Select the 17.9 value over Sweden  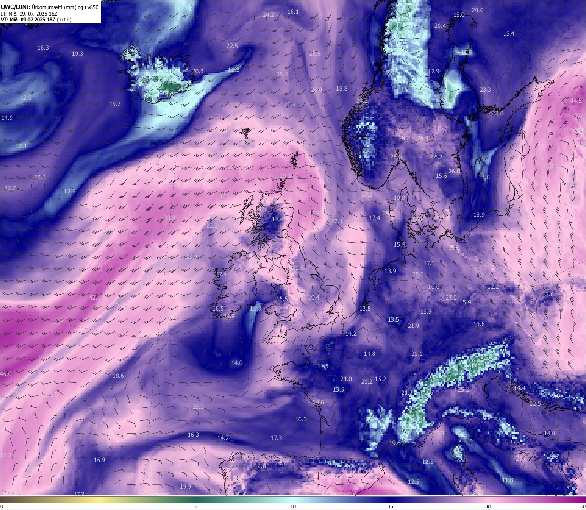(434, 71)
